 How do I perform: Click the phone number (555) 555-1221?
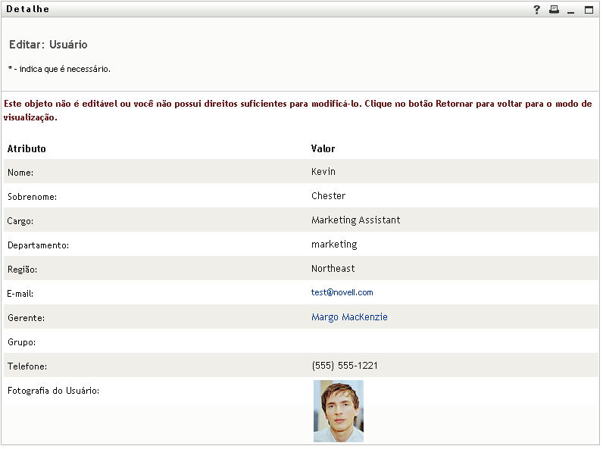pos(345,366)
